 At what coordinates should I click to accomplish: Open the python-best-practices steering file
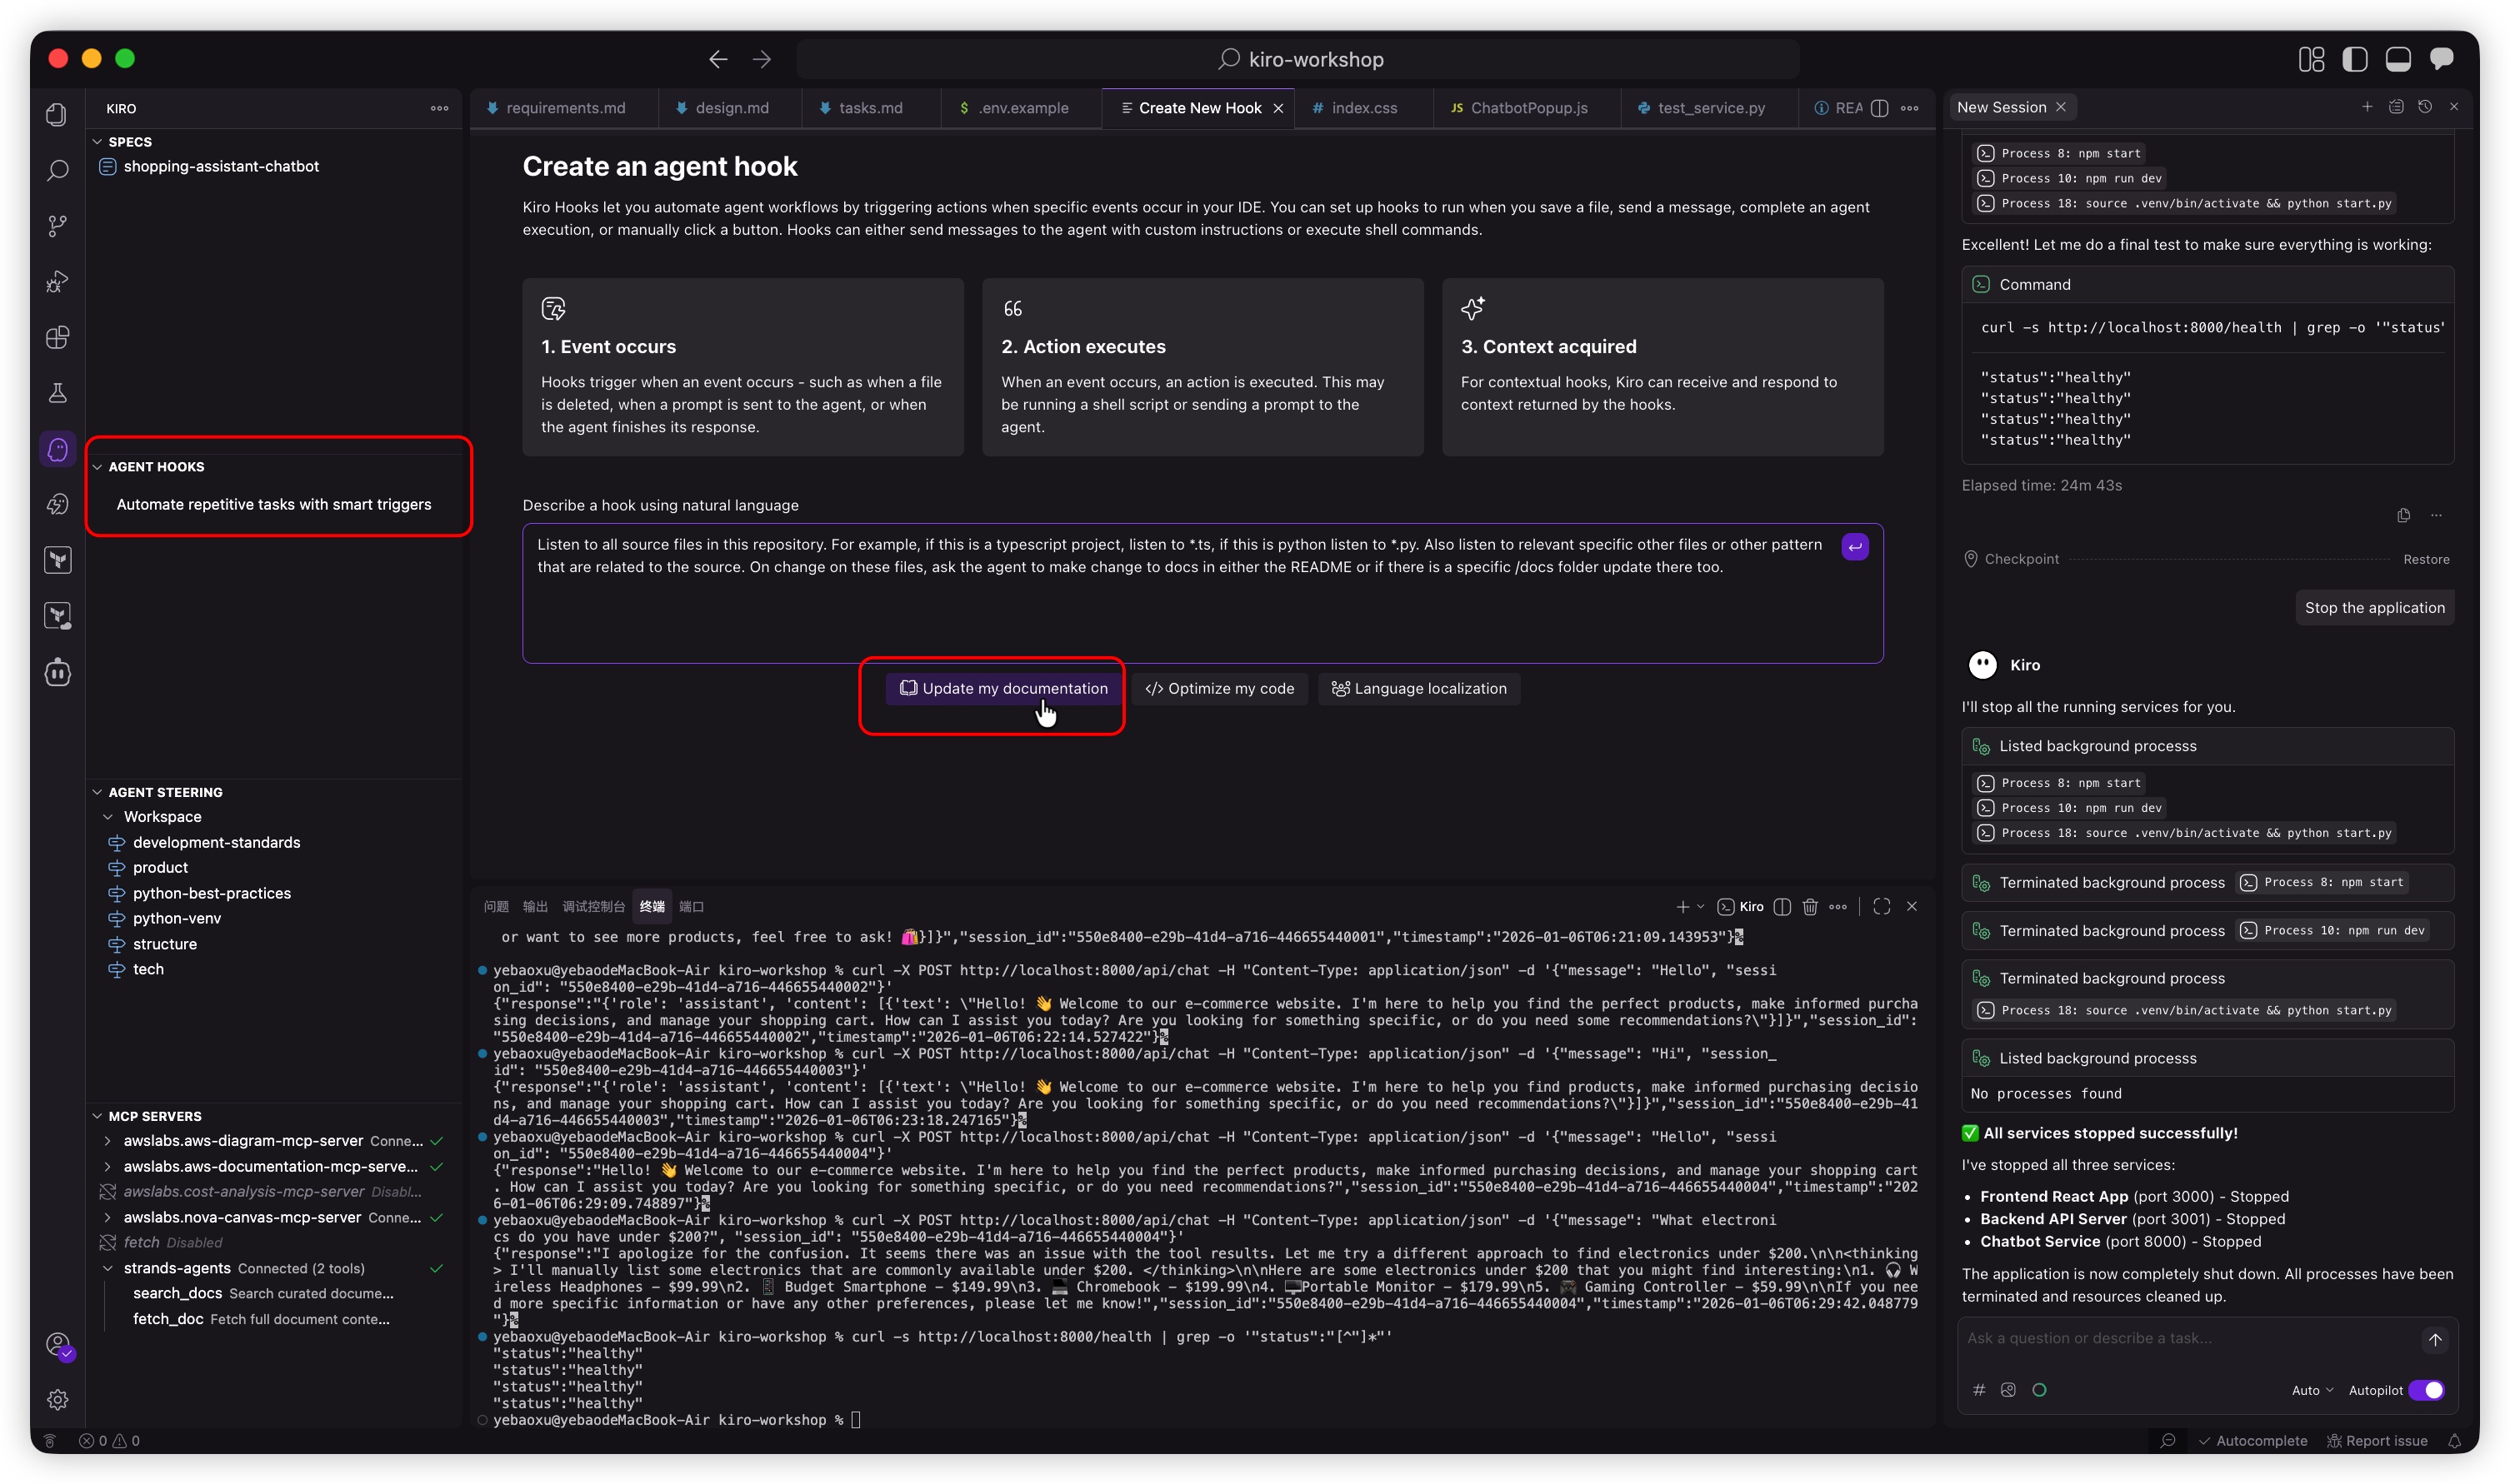click(211, 893)
